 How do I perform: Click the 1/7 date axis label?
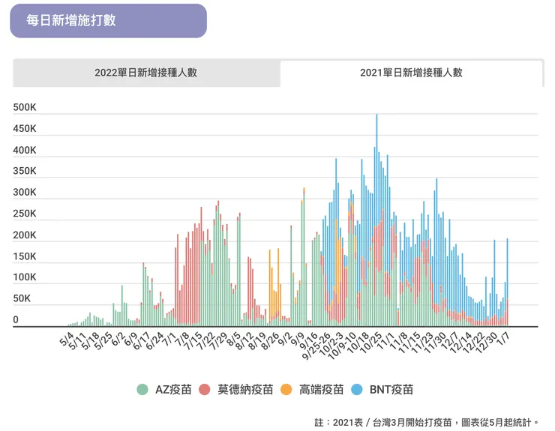point(503,338)
